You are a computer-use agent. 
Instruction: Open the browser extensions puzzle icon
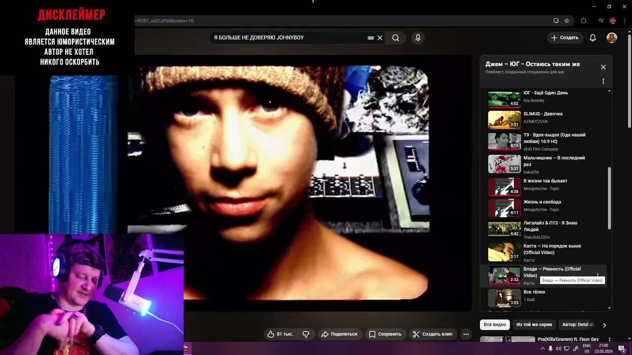click(584, 21)
